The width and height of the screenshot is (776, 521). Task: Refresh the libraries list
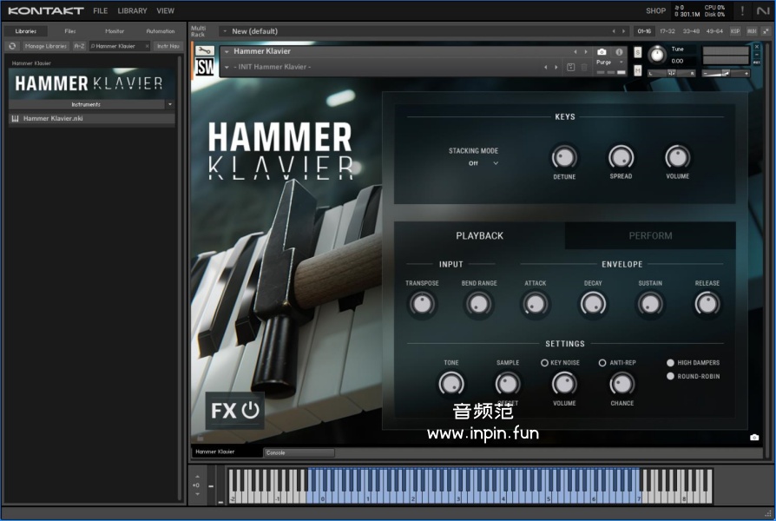pos(12,46)
